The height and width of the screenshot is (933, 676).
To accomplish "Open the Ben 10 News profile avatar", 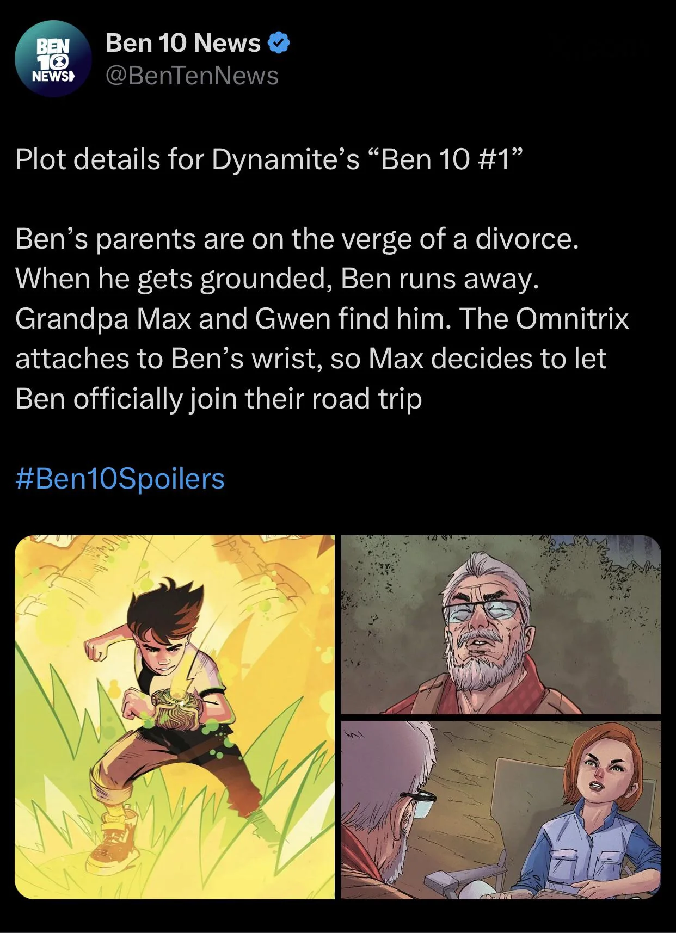I will tap(52, 59).
